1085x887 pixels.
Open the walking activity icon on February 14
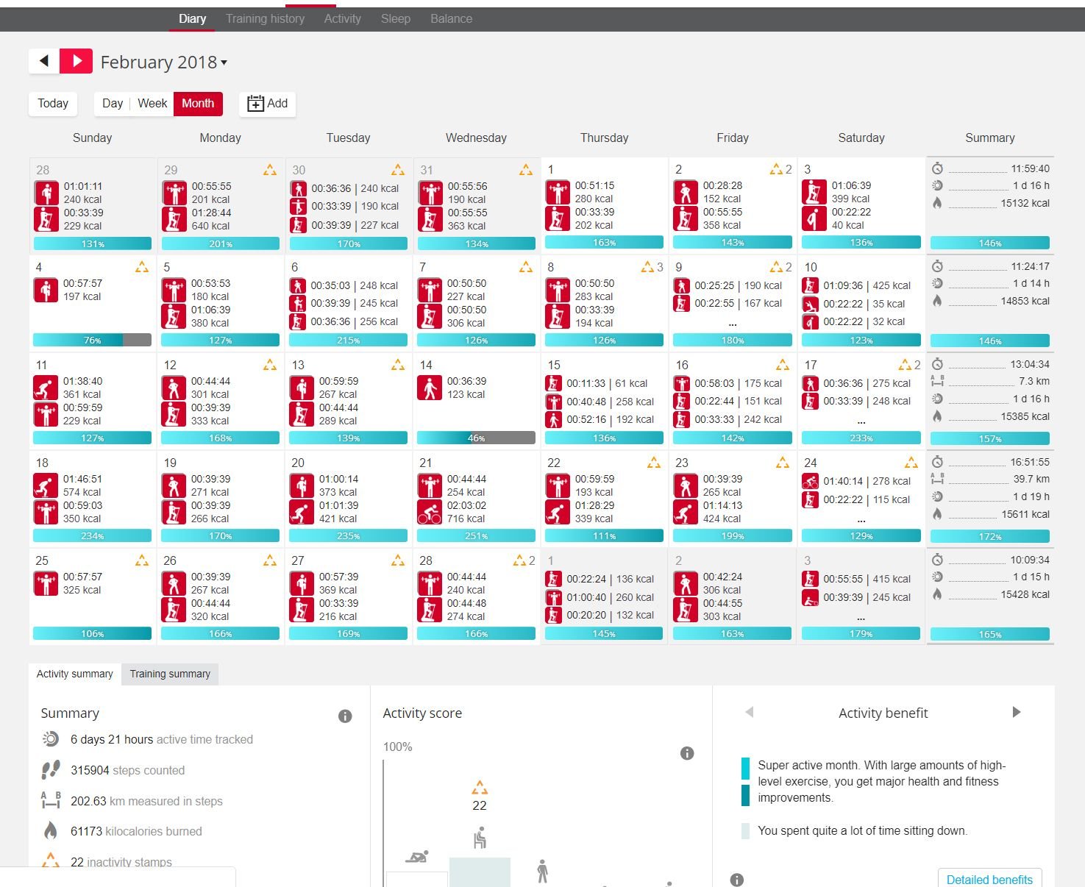[x=430, y=388]
